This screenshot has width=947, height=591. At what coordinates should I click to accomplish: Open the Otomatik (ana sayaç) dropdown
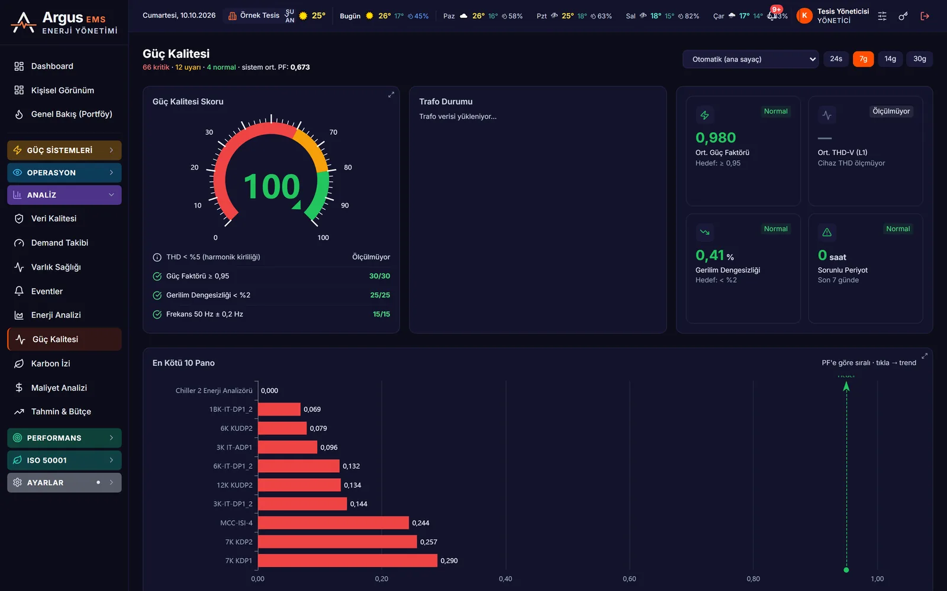coord(750,59)
